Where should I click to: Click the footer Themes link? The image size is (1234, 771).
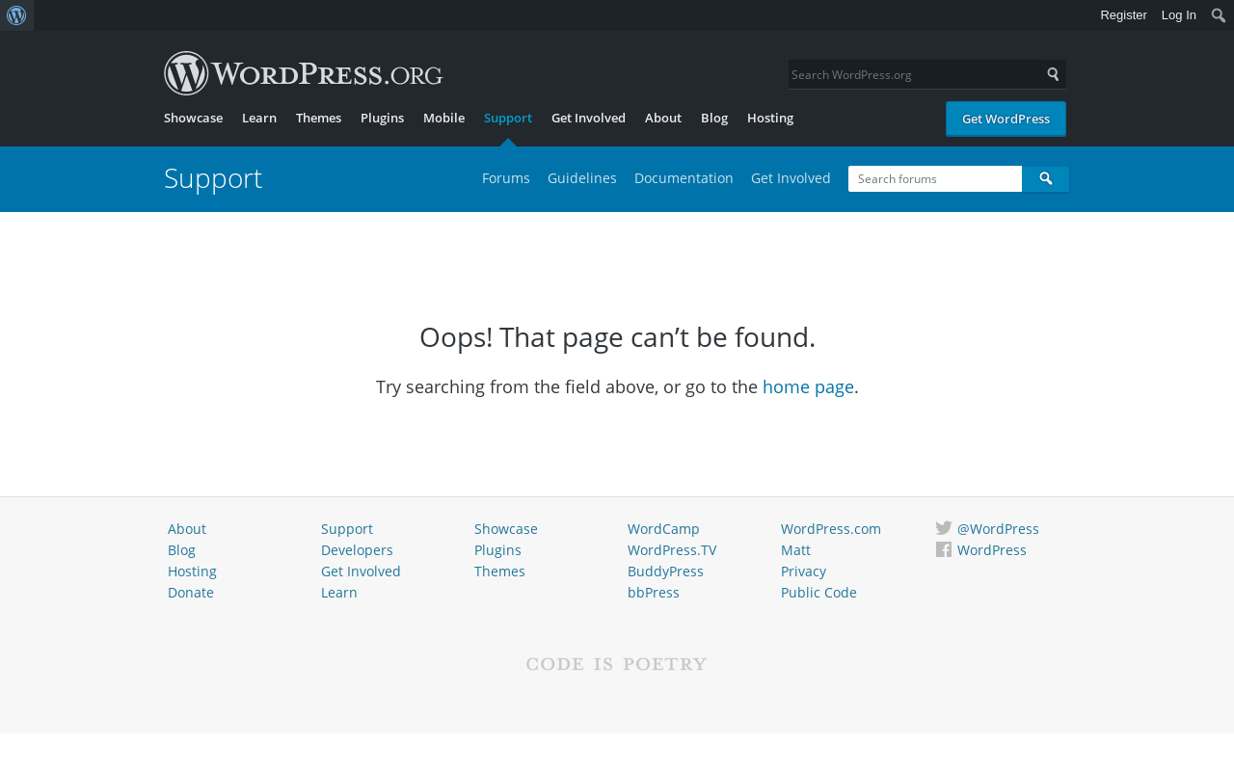click(499, 572)
